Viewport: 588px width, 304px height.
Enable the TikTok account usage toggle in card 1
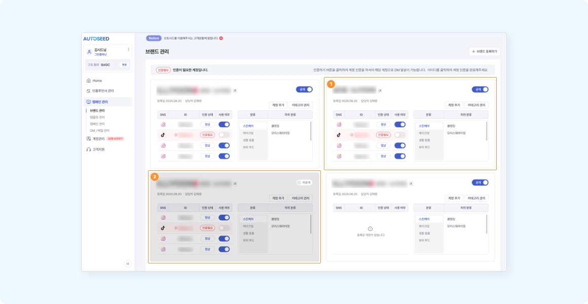[x=400, y=135]
